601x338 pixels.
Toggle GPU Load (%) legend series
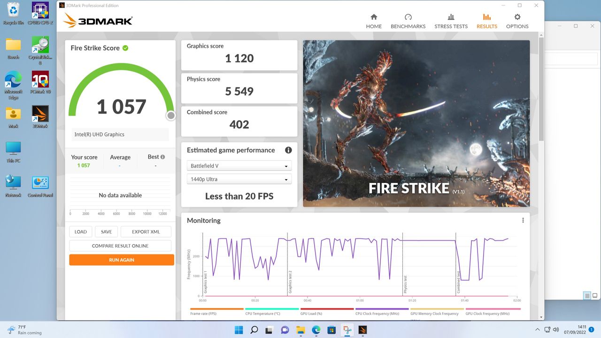327,312
